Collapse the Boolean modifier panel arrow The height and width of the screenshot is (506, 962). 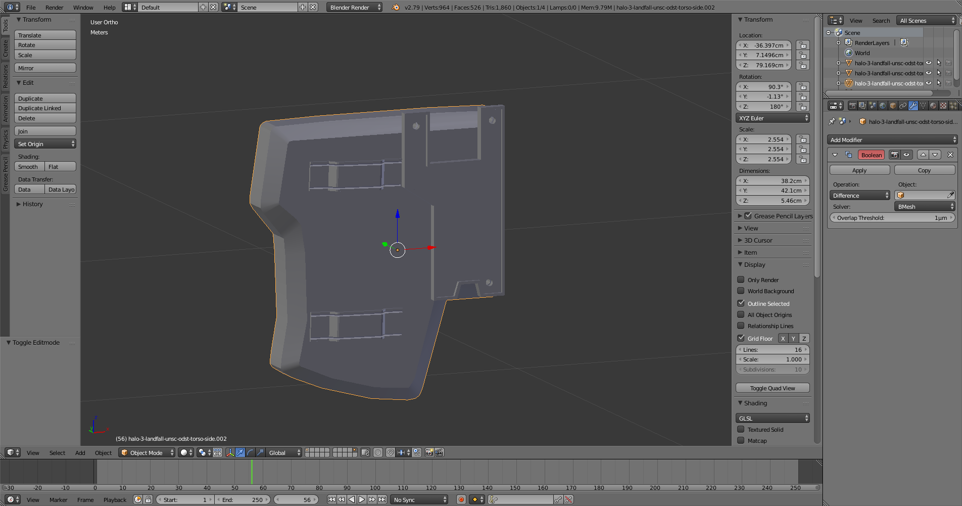coord(835,155)
